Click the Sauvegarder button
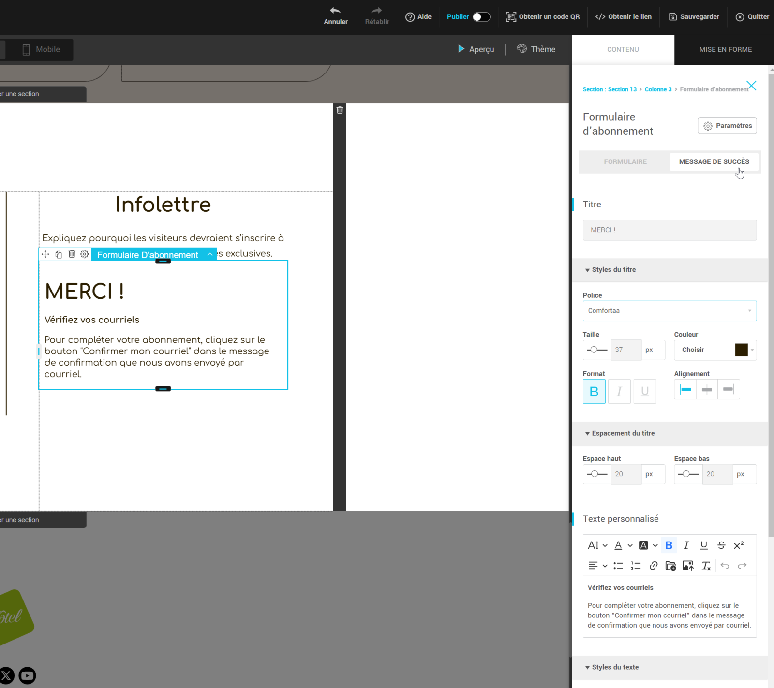Viewport: 774px width, 688px height. (694, 17)
